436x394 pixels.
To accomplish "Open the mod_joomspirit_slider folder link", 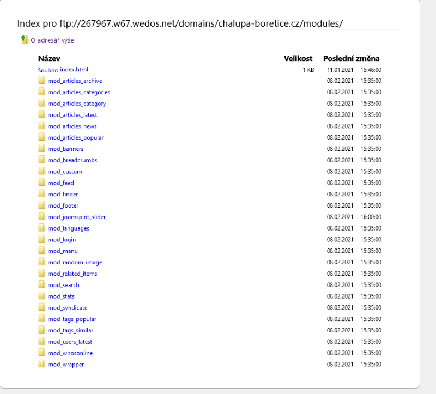I will [77, 217].
